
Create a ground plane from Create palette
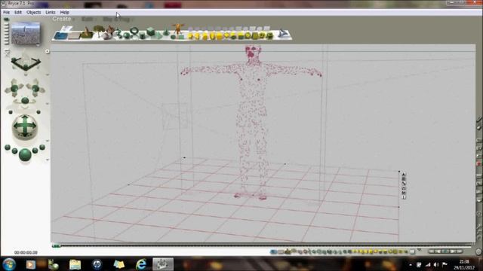pos(74,35)
